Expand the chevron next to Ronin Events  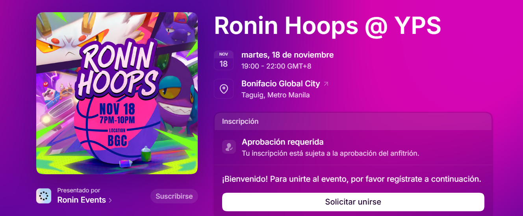coord(110,200)
